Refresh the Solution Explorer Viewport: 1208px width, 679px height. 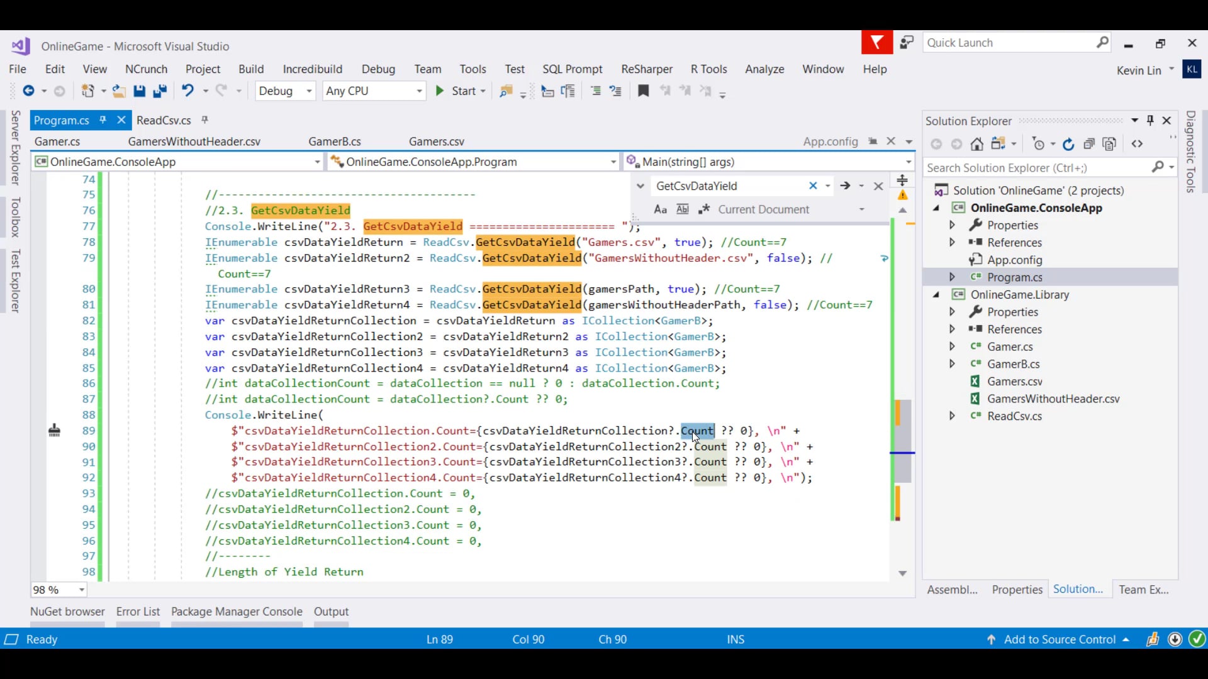click(x=1068, y=144)
